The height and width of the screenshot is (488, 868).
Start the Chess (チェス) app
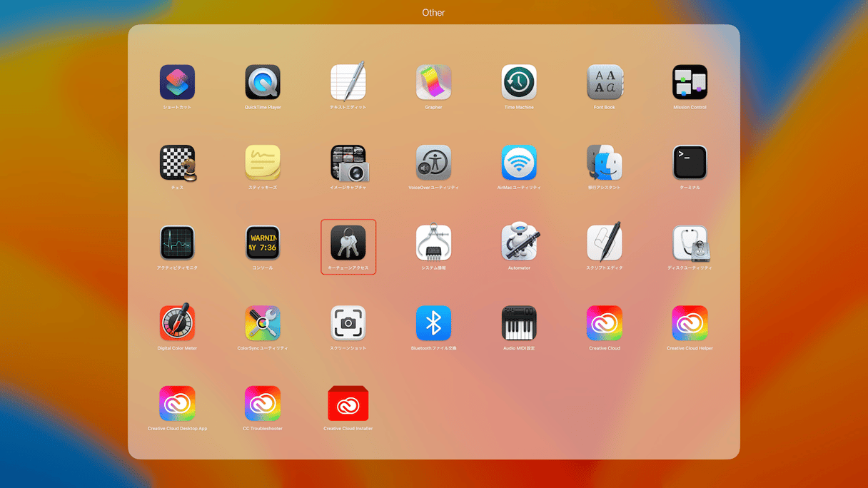coord(177,163)
